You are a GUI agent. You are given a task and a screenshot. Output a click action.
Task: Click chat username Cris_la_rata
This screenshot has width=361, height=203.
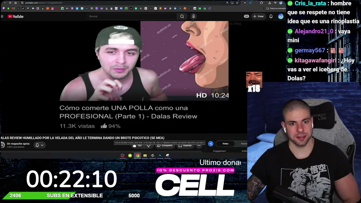[310, 3]
